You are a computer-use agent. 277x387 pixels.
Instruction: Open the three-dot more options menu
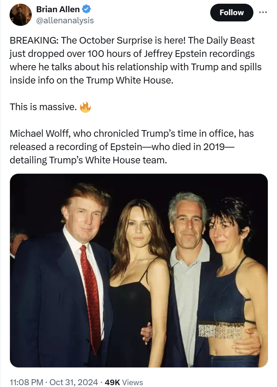[263, 12]
